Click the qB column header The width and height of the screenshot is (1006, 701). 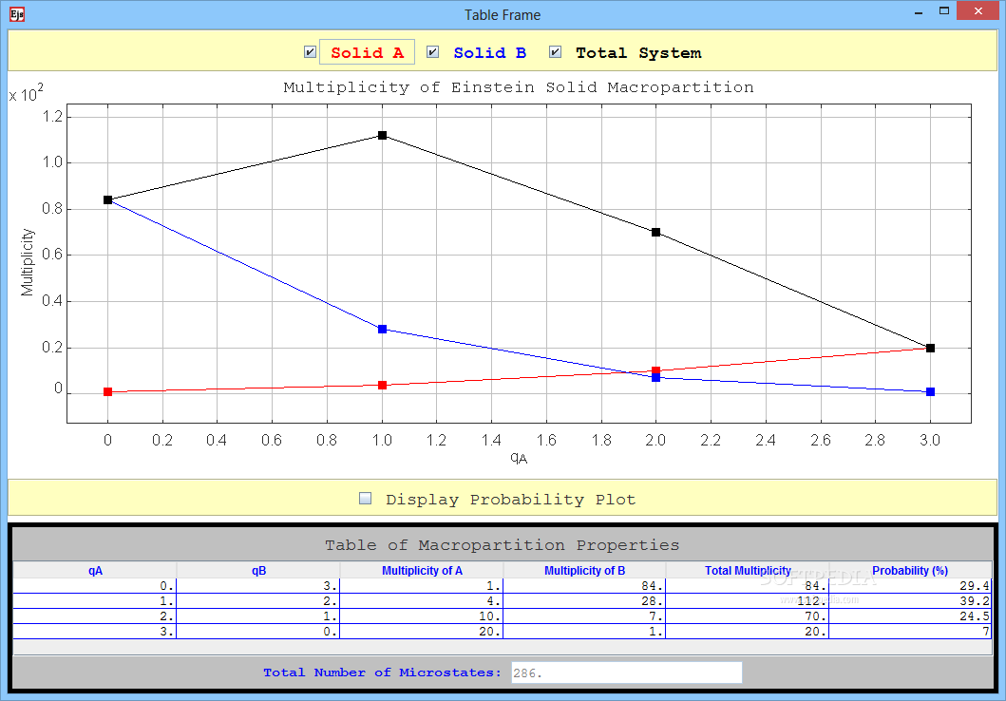click(258, 570)
